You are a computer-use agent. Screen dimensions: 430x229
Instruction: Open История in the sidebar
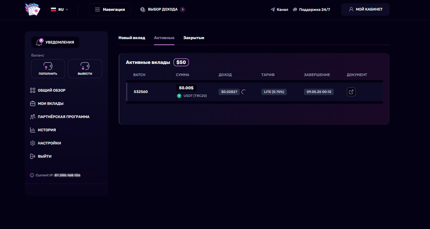pos(47,130)
